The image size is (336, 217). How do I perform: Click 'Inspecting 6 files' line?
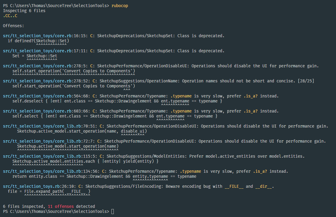click(x=24, y=11)
